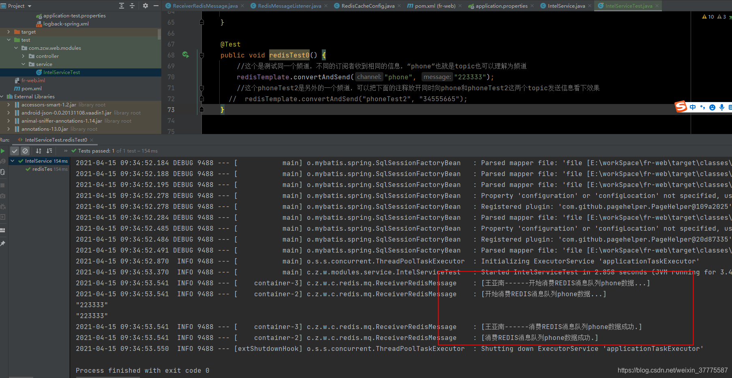Screen dimensions: 732x378
Task: Click line number 70 in editor gutter
Action: [171, 77]
